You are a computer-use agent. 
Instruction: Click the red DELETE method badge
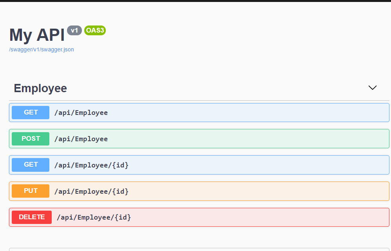[32, 217]
